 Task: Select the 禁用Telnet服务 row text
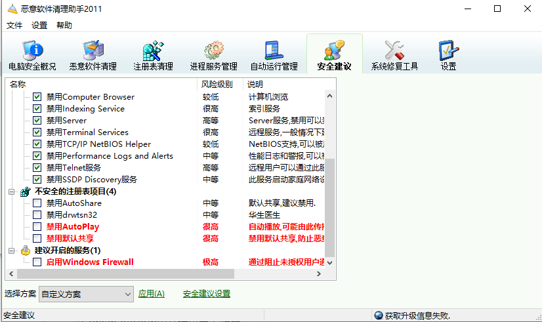(73, 168)
